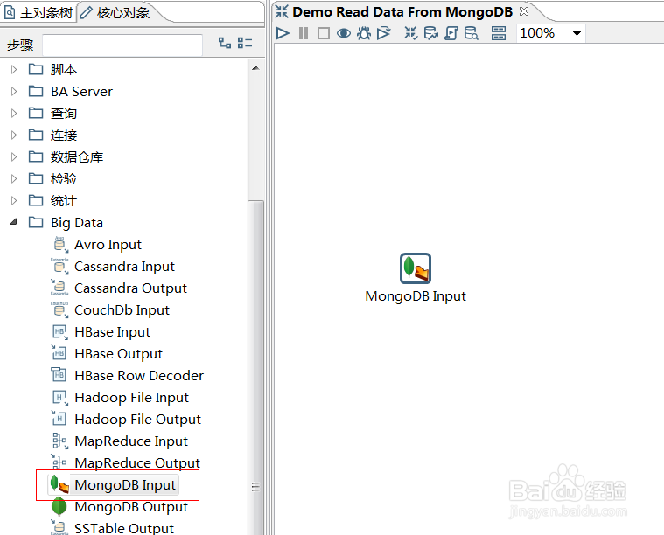Screen dimensions: 664x535
Task: Select MongoDB Input in the steps tree
Action: [x=125, y=485]
